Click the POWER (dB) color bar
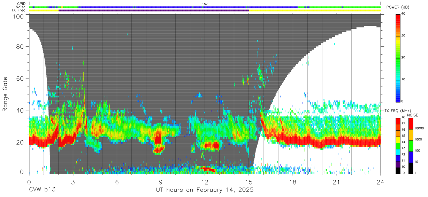Image resolution: width=428 pixels, height=197 pixels. tap(398, 57)
